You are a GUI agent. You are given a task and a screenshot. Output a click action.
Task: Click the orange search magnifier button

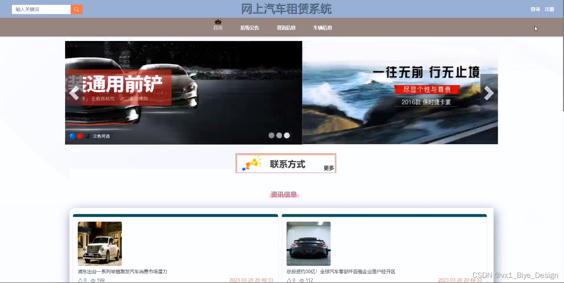(x=77, y=9)
